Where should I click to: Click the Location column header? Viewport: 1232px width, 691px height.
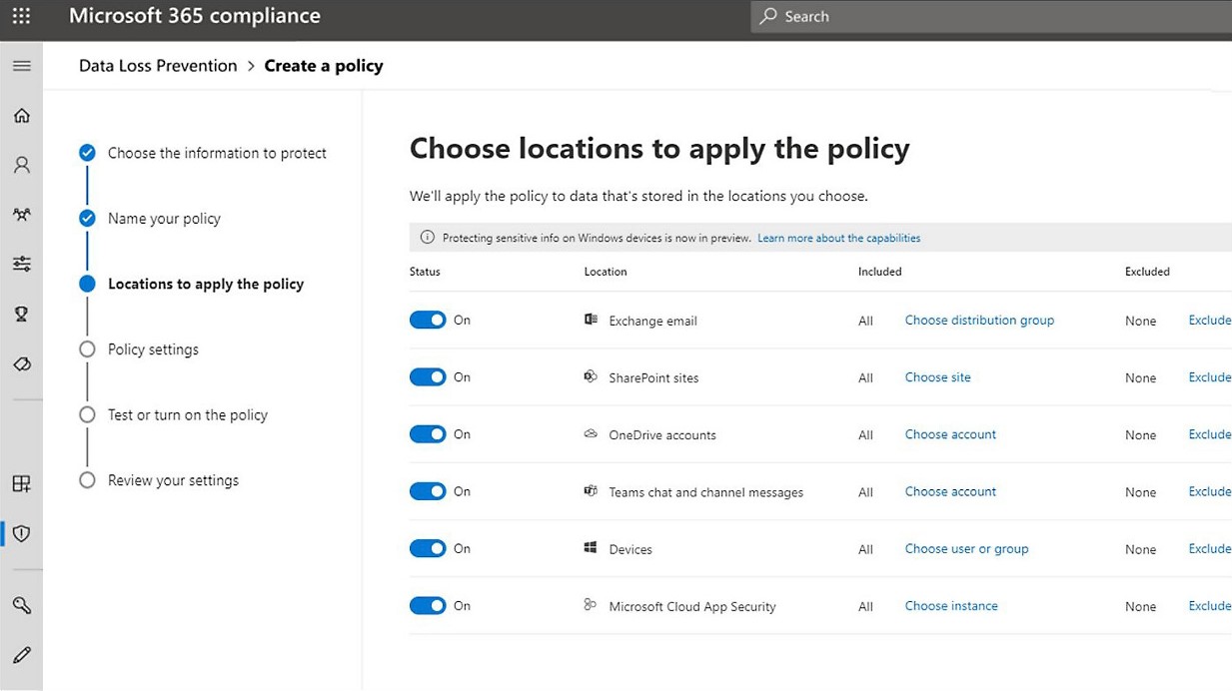[606, 272]
